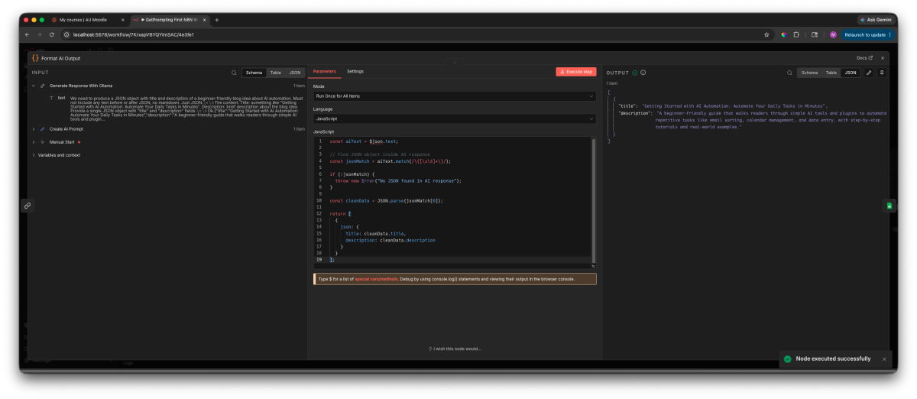Click the tab search icon in browser toolbar
The image size is (917, 399).
click(815, 34)
